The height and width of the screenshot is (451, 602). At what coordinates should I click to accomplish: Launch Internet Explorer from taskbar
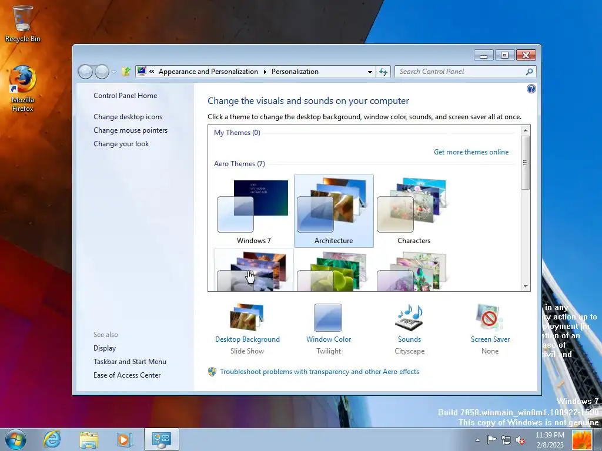pos(52,439)
